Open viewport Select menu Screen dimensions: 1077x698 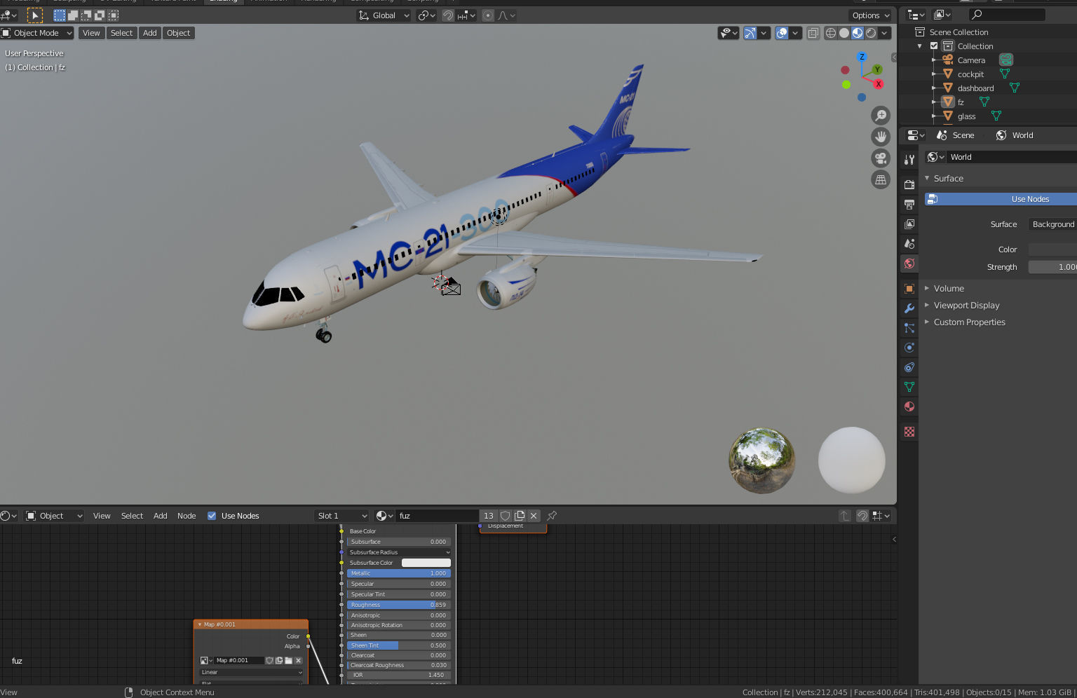click(x=121, y=33)
